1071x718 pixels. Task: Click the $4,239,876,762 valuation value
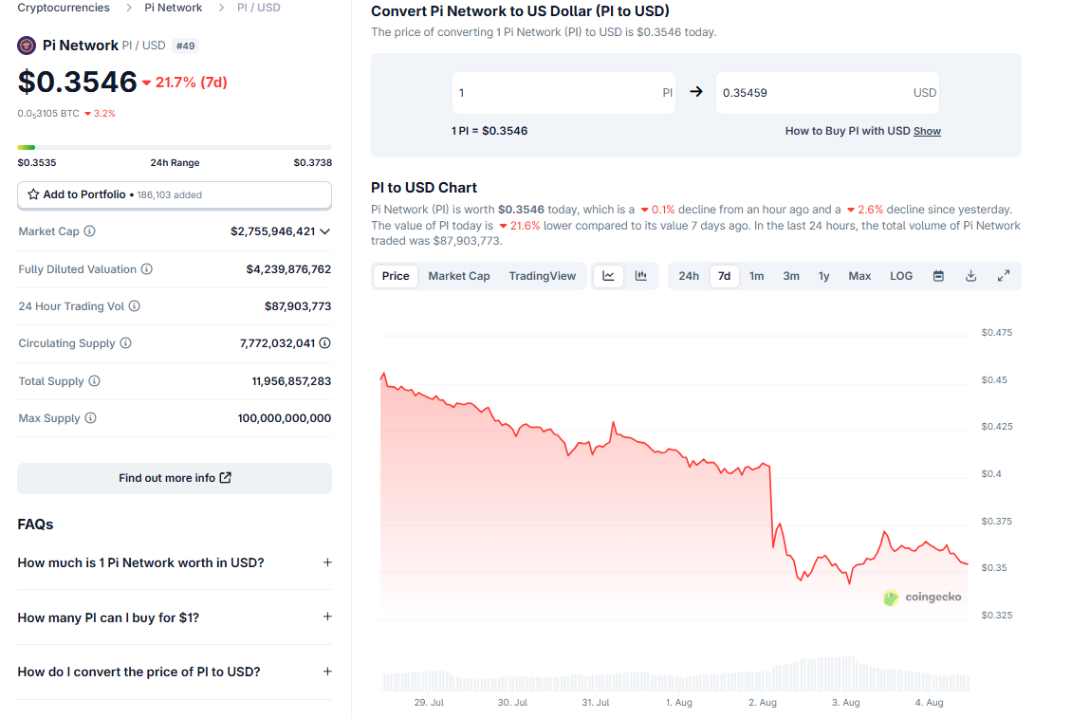coord(288,269)
